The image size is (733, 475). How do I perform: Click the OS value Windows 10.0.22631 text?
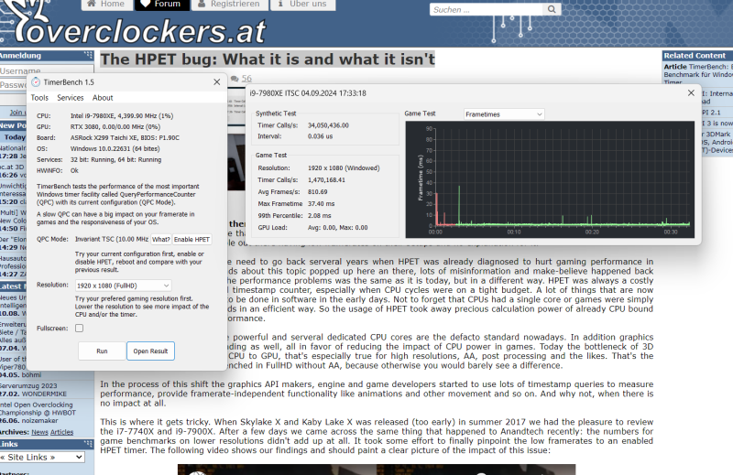pyautogui.click(x=115, y=148)
